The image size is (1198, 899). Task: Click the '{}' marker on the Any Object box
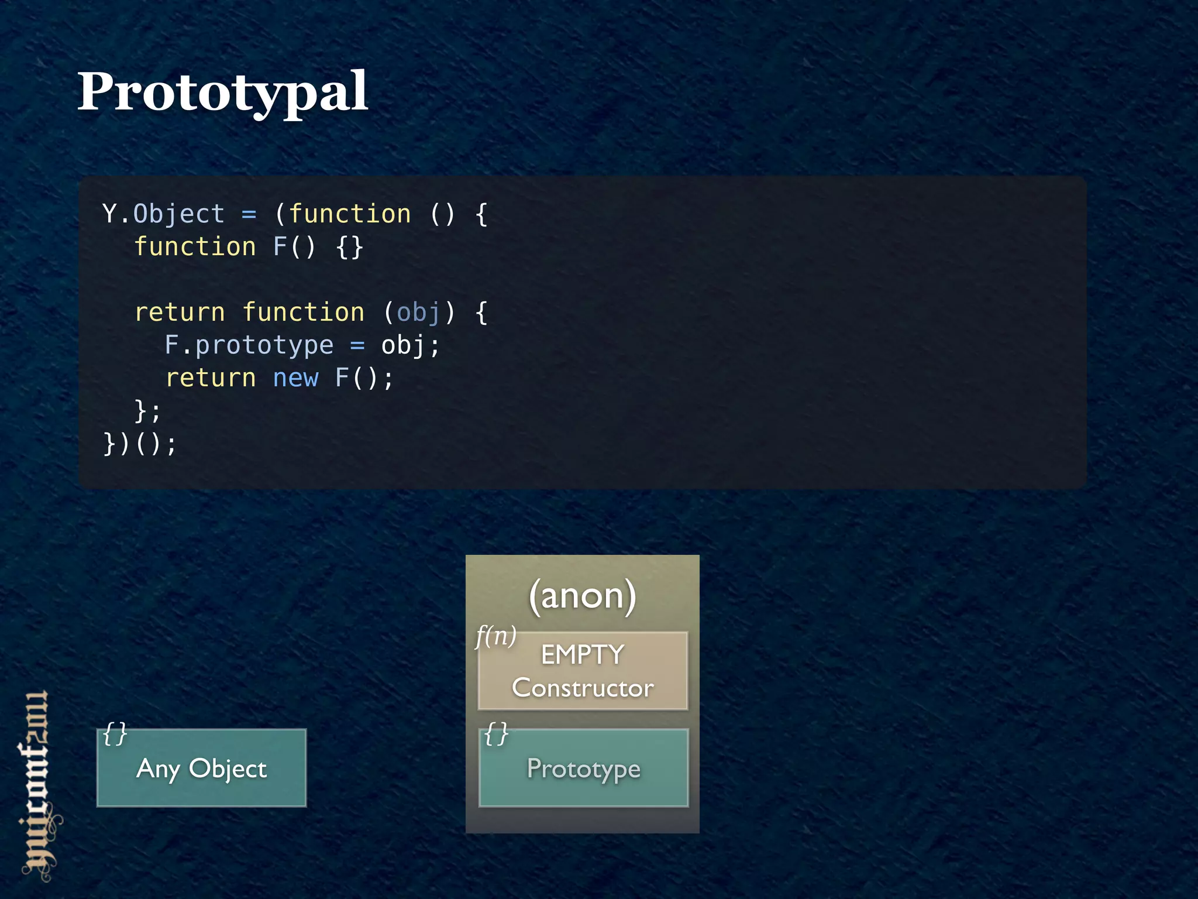[115, 733]
